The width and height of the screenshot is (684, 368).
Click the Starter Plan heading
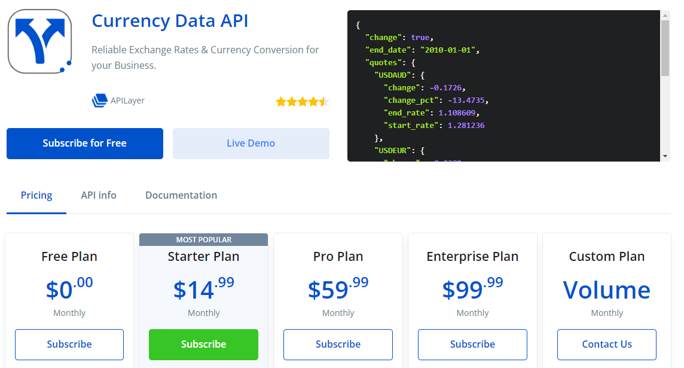point(203,256)
